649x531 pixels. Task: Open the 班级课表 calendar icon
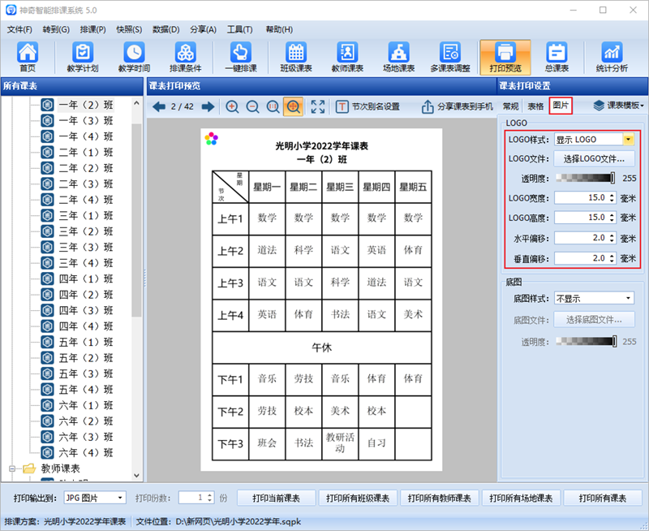pyautogui.click(x=296, y=57)
